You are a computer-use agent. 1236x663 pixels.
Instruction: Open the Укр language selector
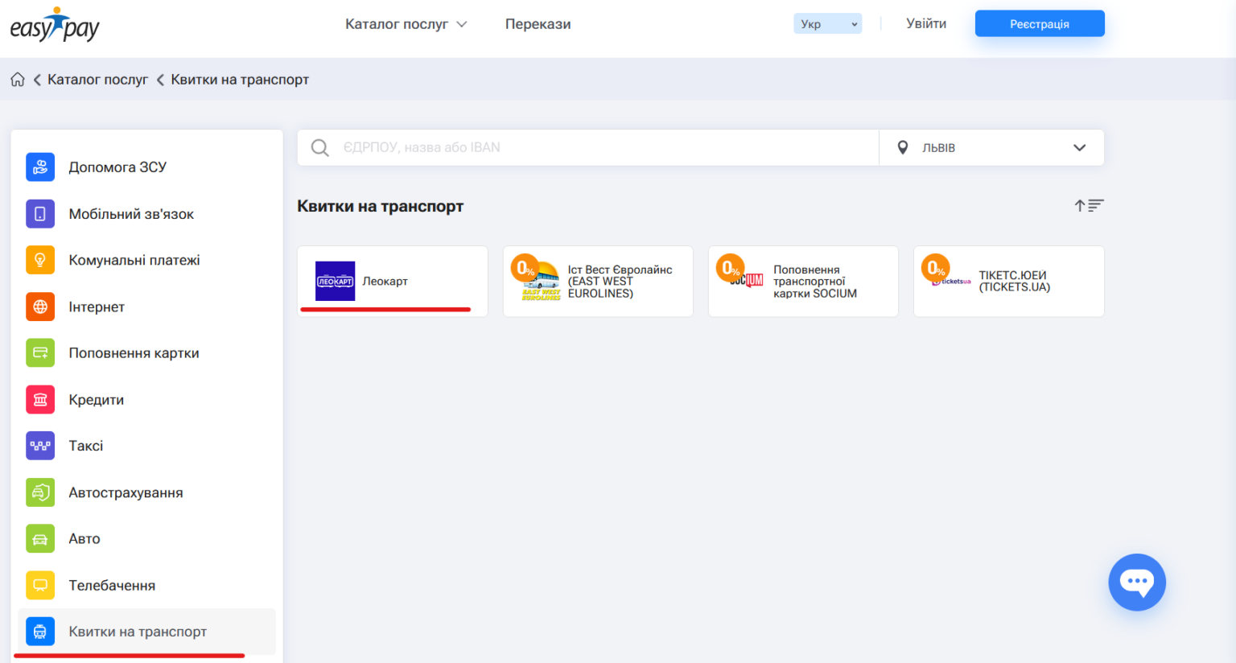click(827, 24)
